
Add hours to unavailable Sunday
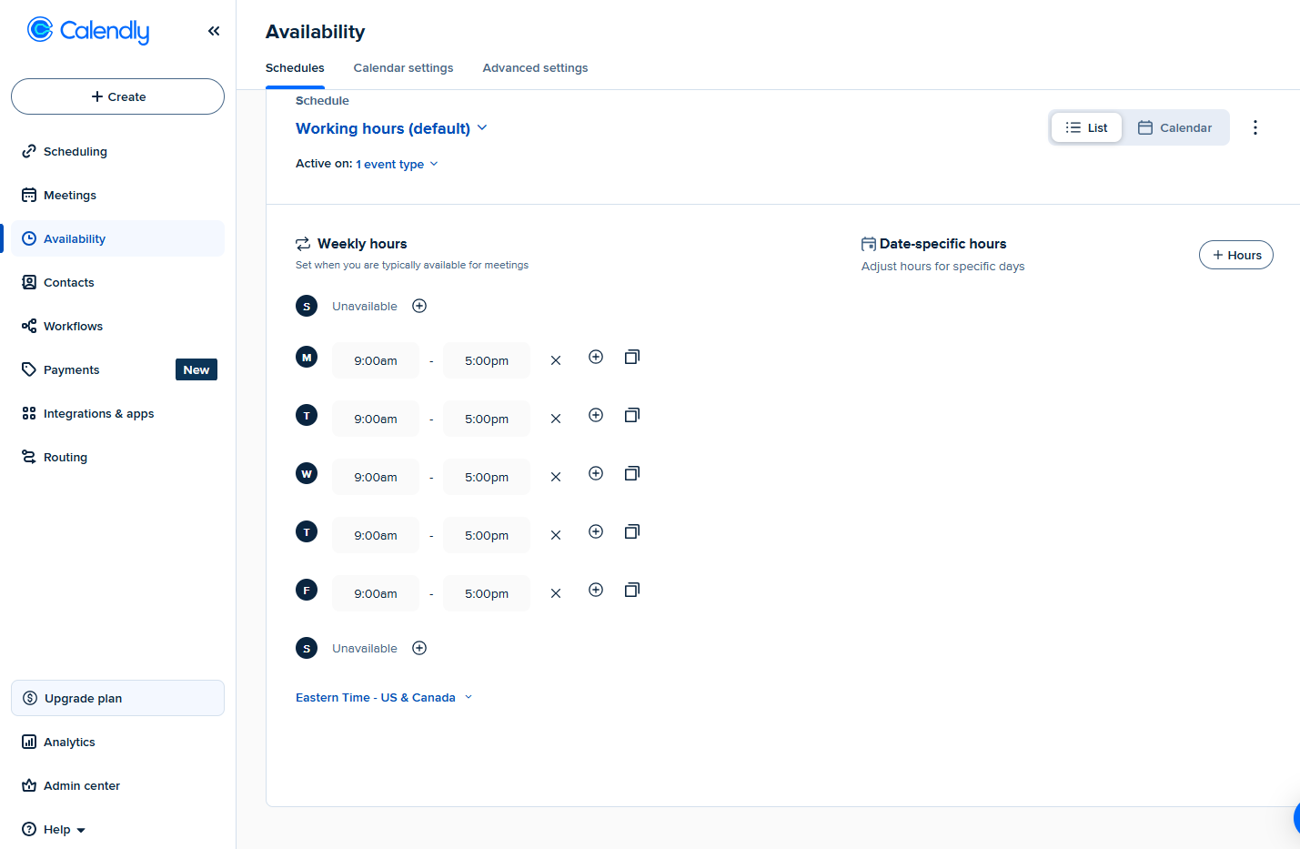tap(419, 306)
